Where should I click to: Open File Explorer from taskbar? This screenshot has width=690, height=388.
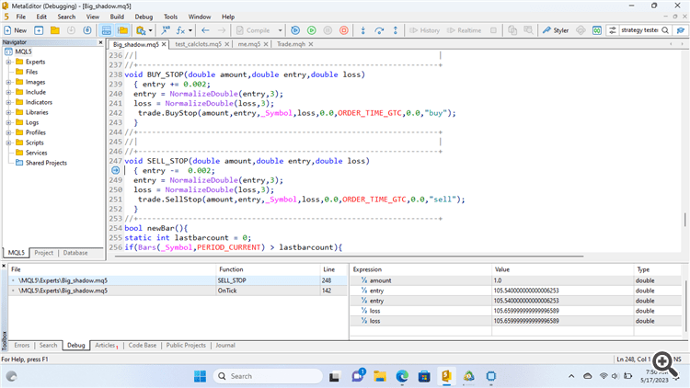point(379,376)
